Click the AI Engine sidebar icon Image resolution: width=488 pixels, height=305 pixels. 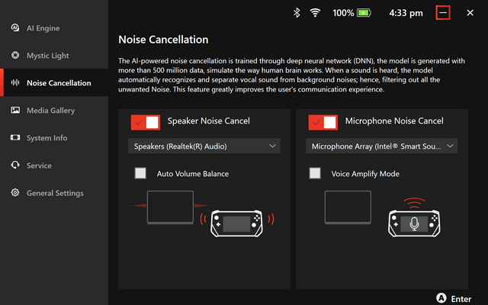15,27
